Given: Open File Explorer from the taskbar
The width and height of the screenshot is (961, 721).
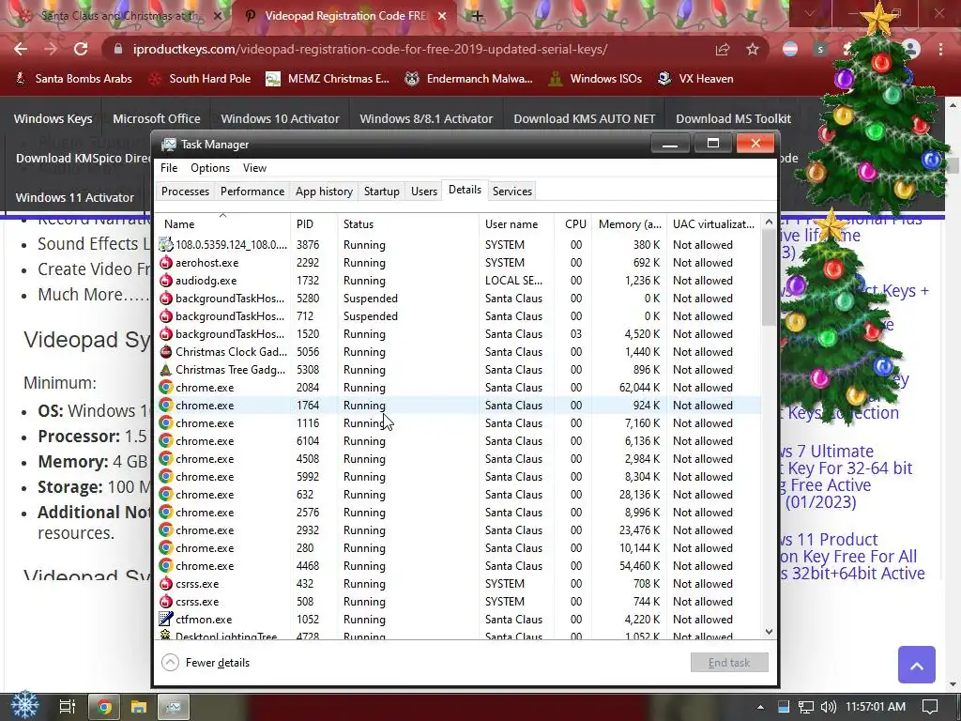Looking at the screenshot, I should click(x=139, y=707).
